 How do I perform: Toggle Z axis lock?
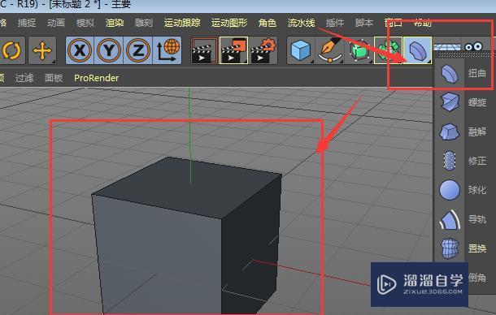[x=138, y=50]
